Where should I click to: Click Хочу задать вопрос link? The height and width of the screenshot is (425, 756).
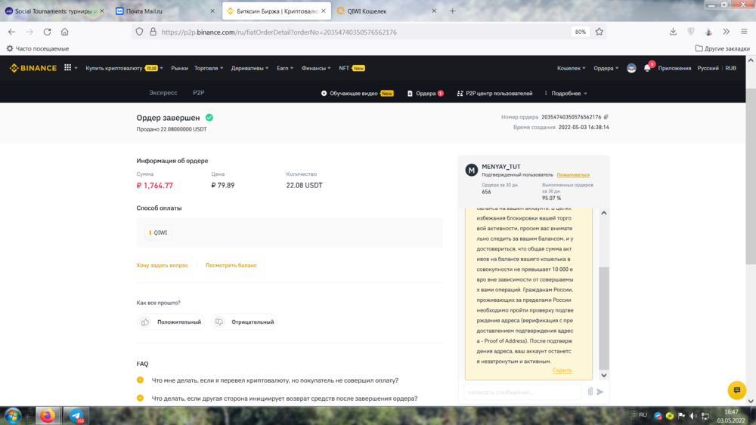pyautogui.click(x=162, y=265)
